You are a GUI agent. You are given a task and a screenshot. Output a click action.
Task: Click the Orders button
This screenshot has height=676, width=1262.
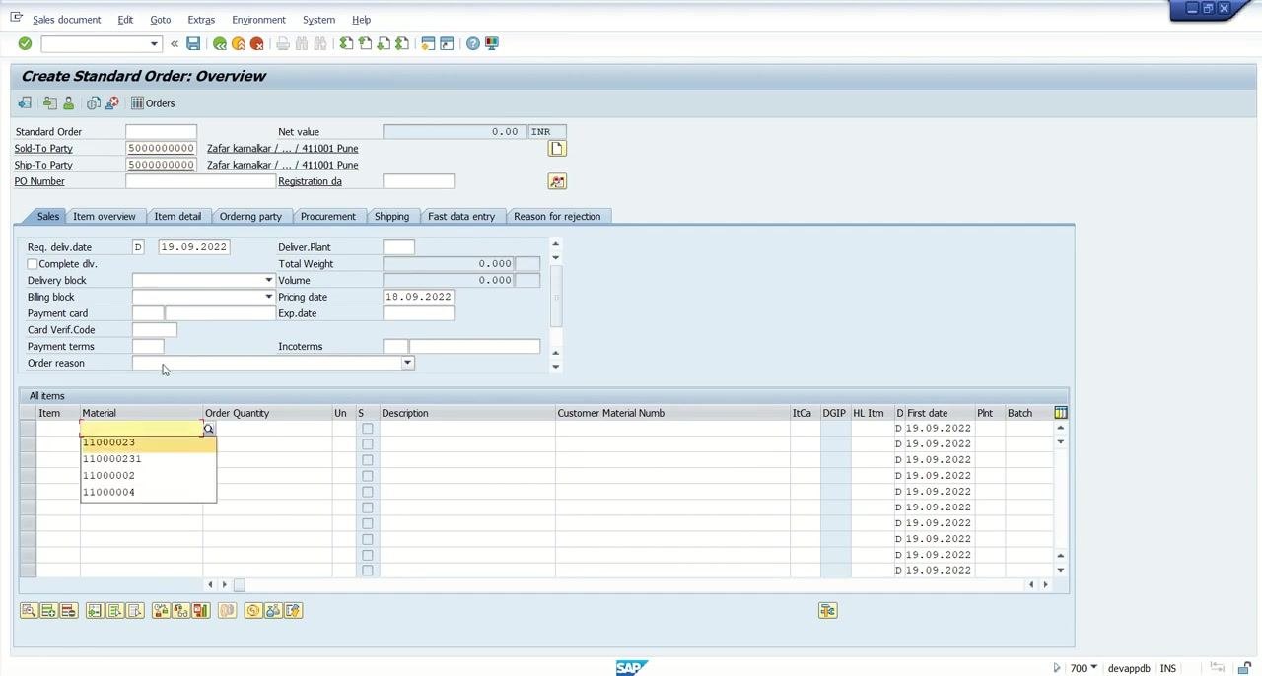pos(153,103)
